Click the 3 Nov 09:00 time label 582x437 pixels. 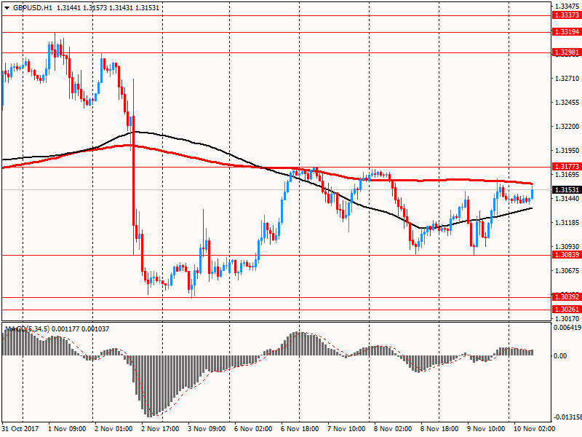click(x=207, y=429)
